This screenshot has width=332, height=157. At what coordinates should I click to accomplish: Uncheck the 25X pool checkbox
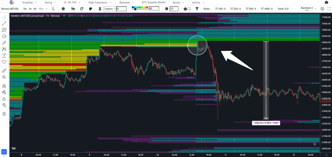[232, 9]
